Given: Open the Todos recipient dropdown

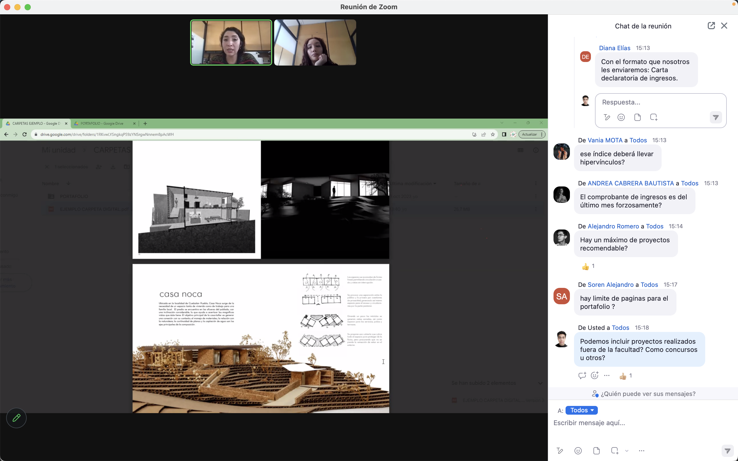Looking at the screenshot, I should [581, 410].
